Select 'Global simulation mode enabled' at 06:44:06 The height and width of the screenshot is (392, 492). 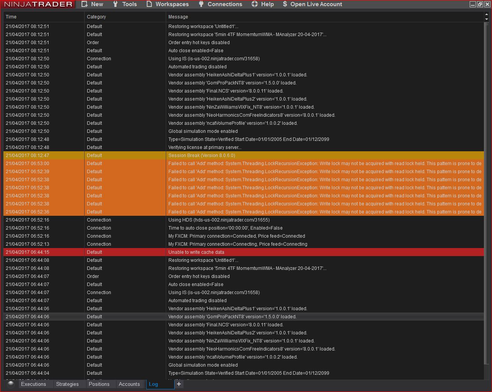(243, 365)
